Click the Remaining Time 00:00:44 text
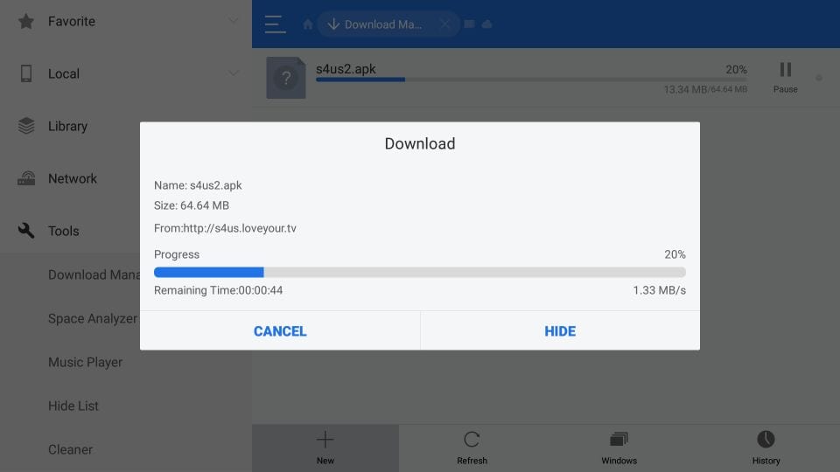This screenshot has width=840, height=472. [x=218, y=290]
